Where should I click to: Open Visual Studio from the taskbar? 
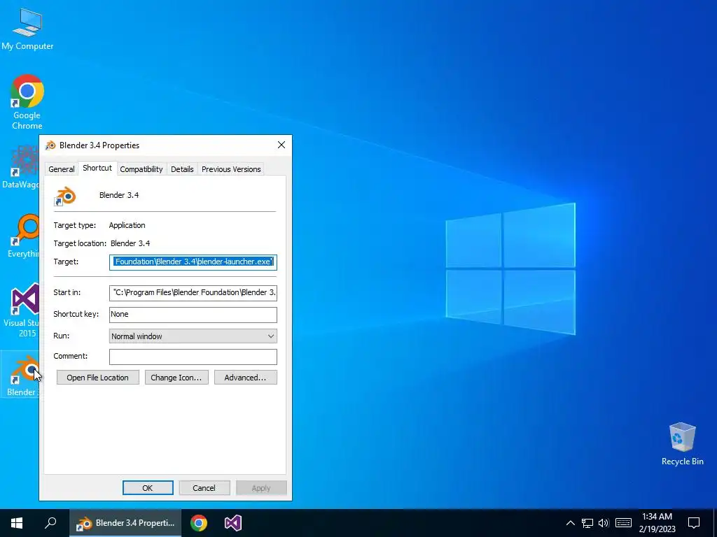pyautogui.click(x=232, y=523)
